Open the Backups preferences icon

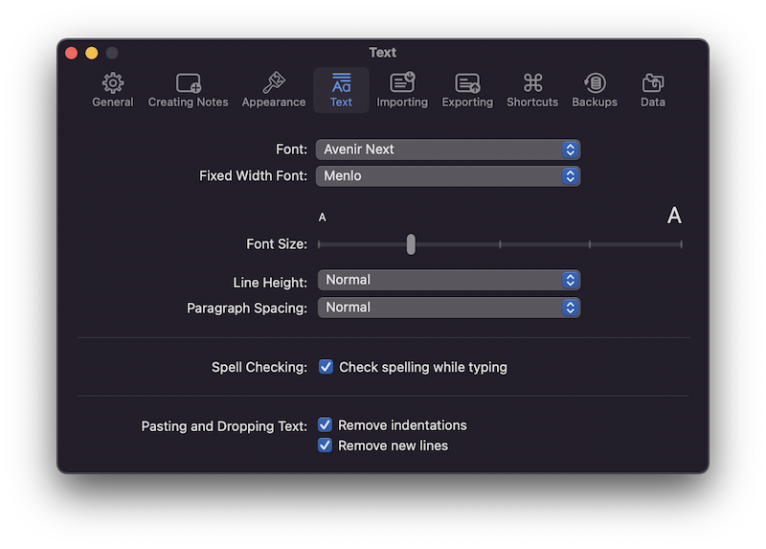(595, 83)
